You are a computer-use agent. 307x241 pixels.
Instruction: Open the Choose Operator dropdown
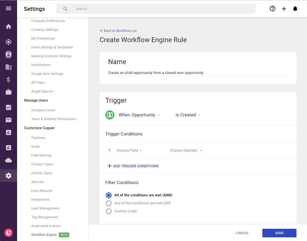coord(186,150)
